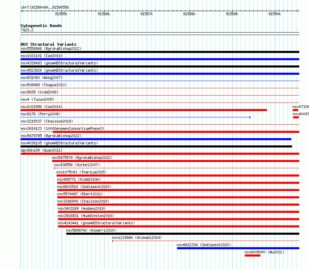Click the nsv499771 (Kidd2010b) label

pos(79,179)
